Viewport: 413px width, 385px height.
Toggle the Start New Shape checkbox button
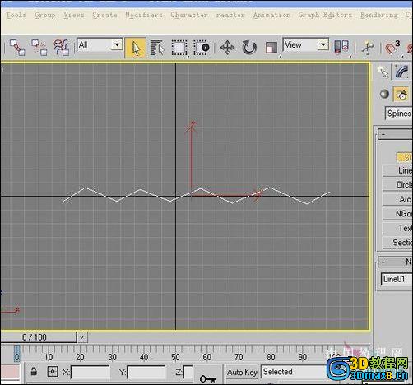click(x=405, y=157)
